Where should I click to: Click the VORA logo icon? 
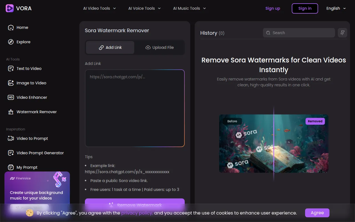(x=10, y=8)
